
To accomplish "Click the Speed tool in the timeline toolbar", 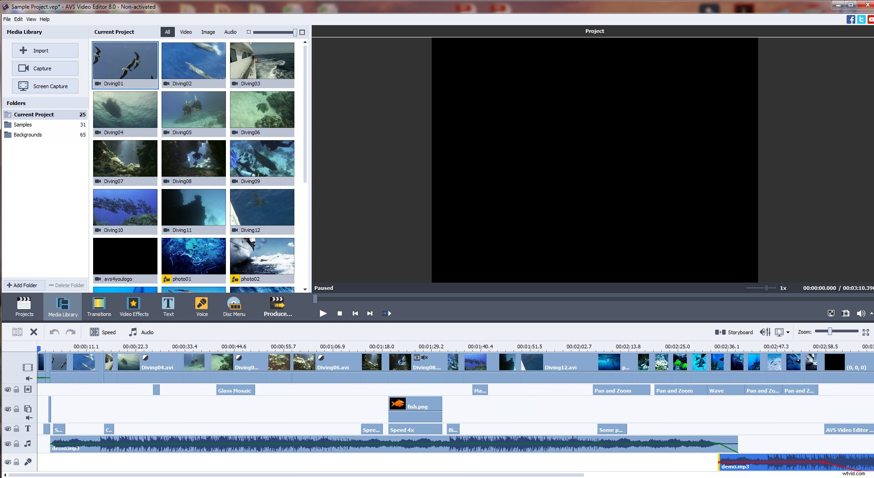I will click(103, 332).
